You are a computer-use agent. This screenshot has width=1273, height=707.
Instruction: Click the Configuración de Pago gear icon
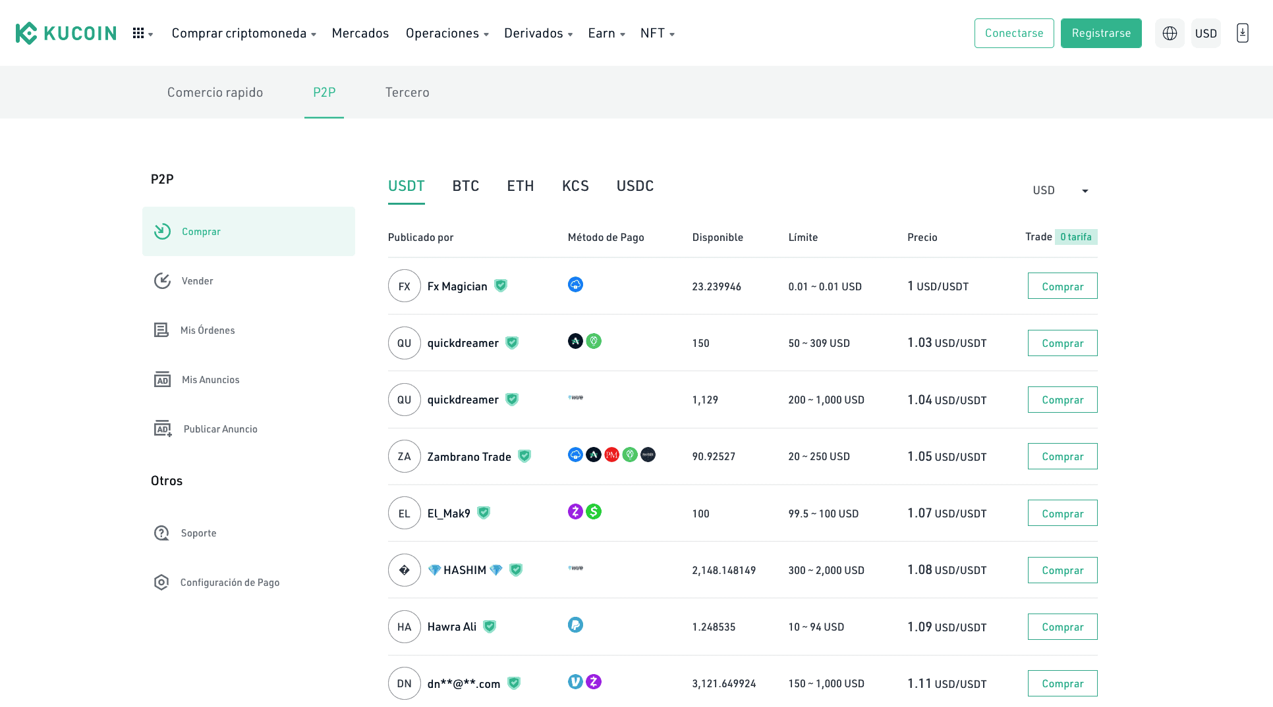tap(161, 582)
